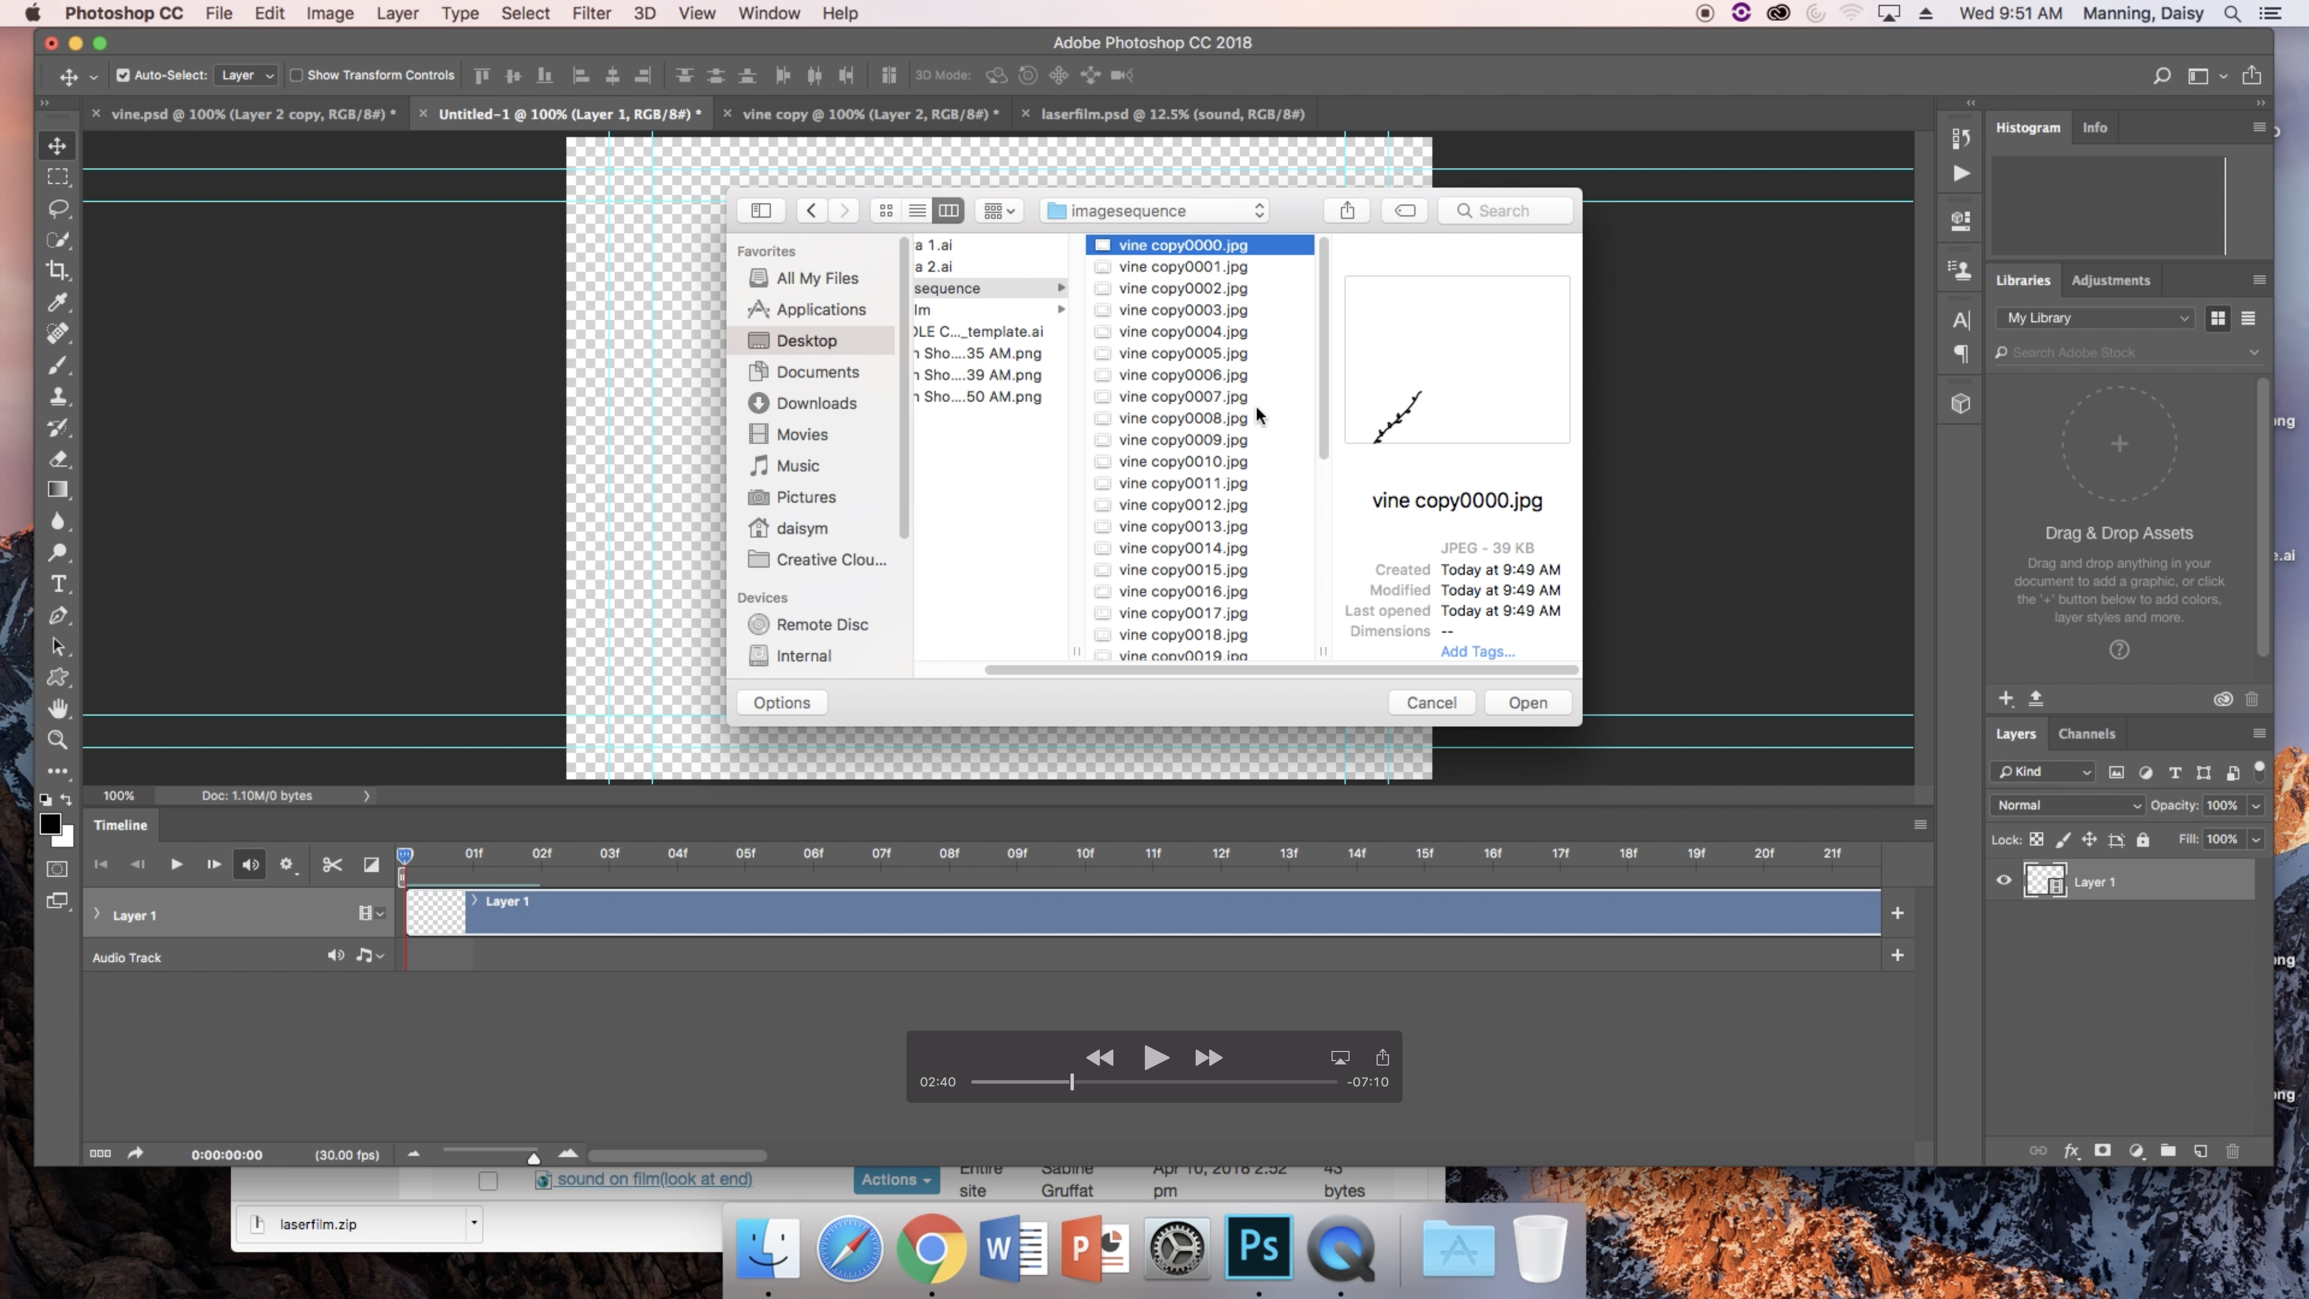Screen dimensions: 2309x1299
Task: Select the Gradient tool
Action: coord(57,491)
